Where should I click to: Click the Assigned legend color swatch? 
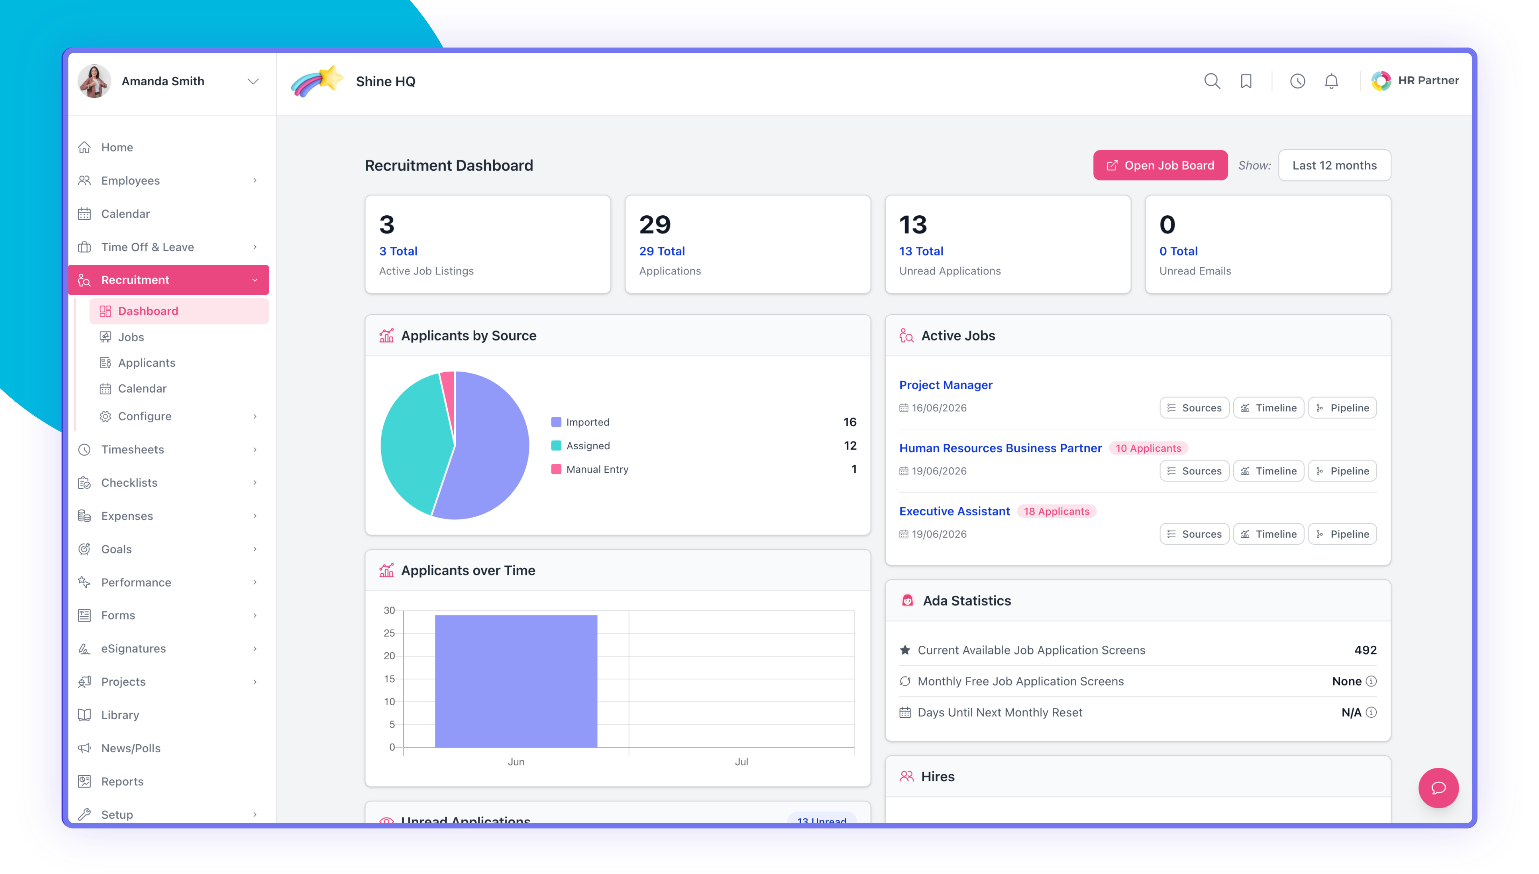(556, 445)
